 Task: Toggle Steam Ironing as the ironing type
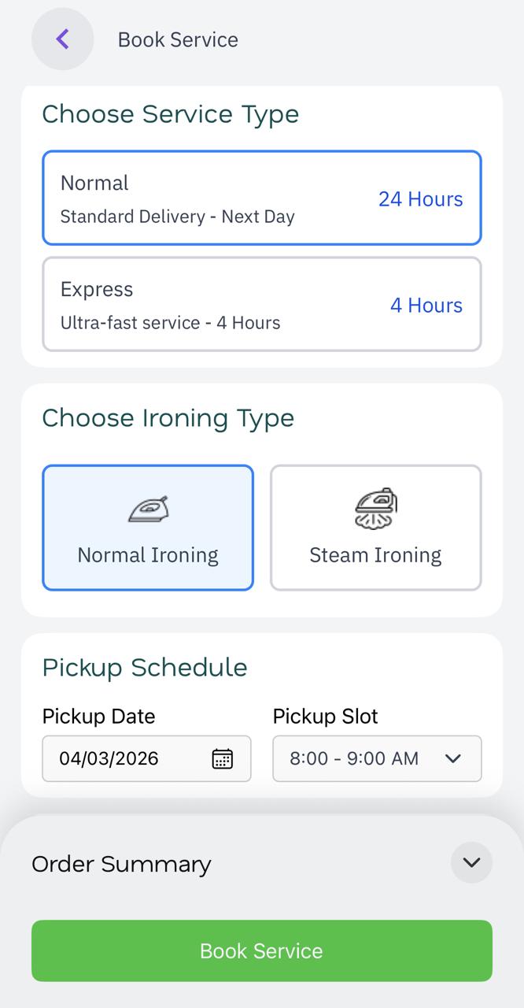pos(375,528)
